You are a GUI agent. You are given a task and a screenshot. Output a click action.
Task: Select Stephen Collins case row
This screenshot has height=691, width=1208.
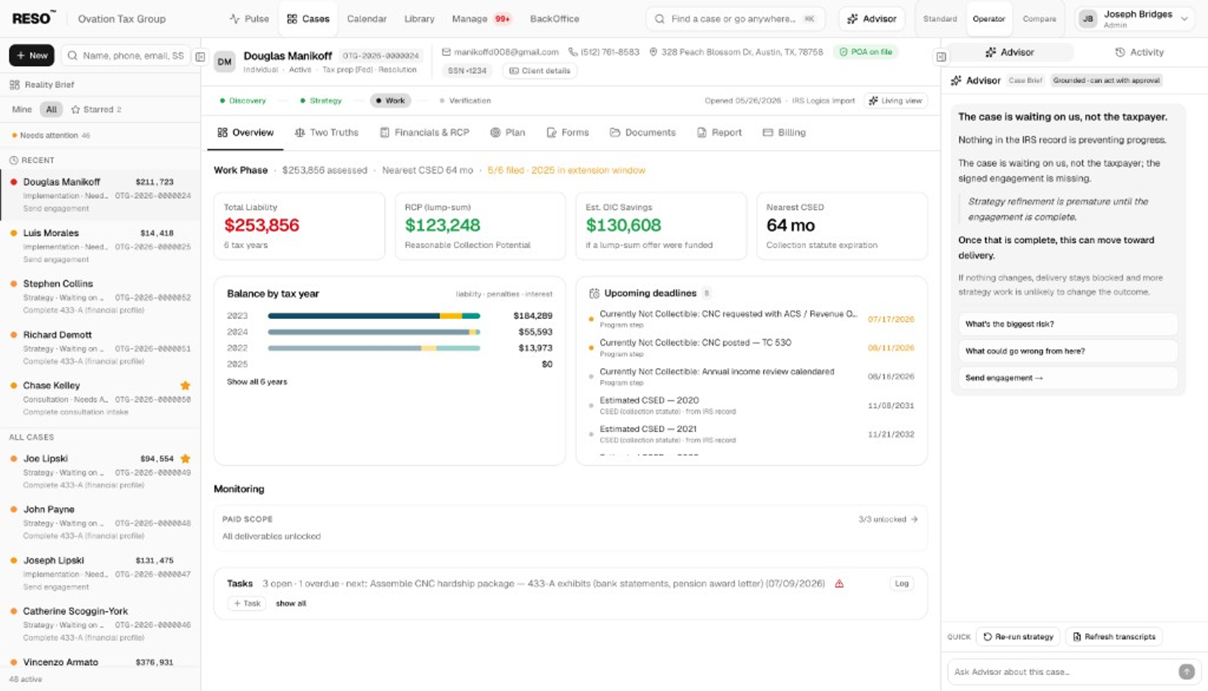[x=100, y=296]
